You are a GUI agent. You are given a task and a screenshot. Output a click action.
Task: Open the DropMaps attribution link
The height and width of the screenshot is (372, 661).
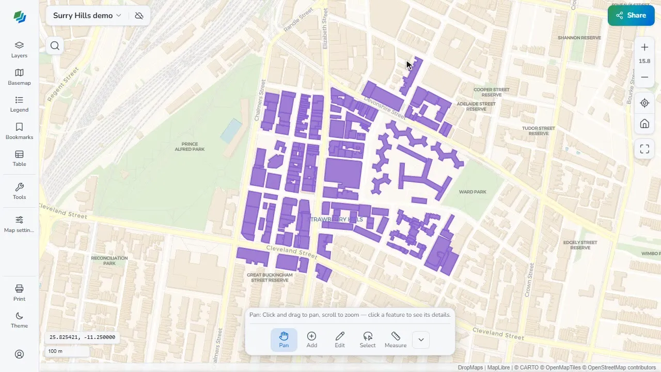pyautogui.click(x=470, y=368)
